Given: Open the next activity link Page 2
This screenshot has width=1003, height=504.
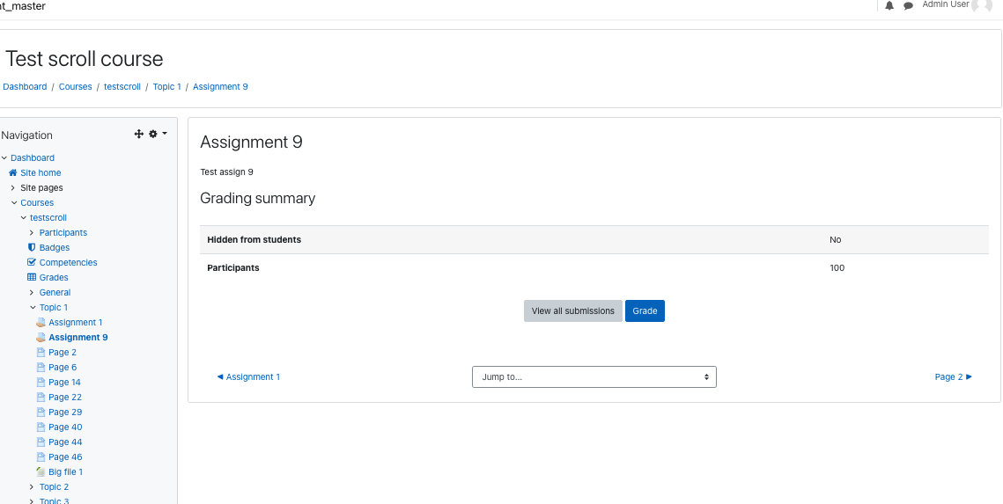Looking at the screenshot, I should 953,376.
